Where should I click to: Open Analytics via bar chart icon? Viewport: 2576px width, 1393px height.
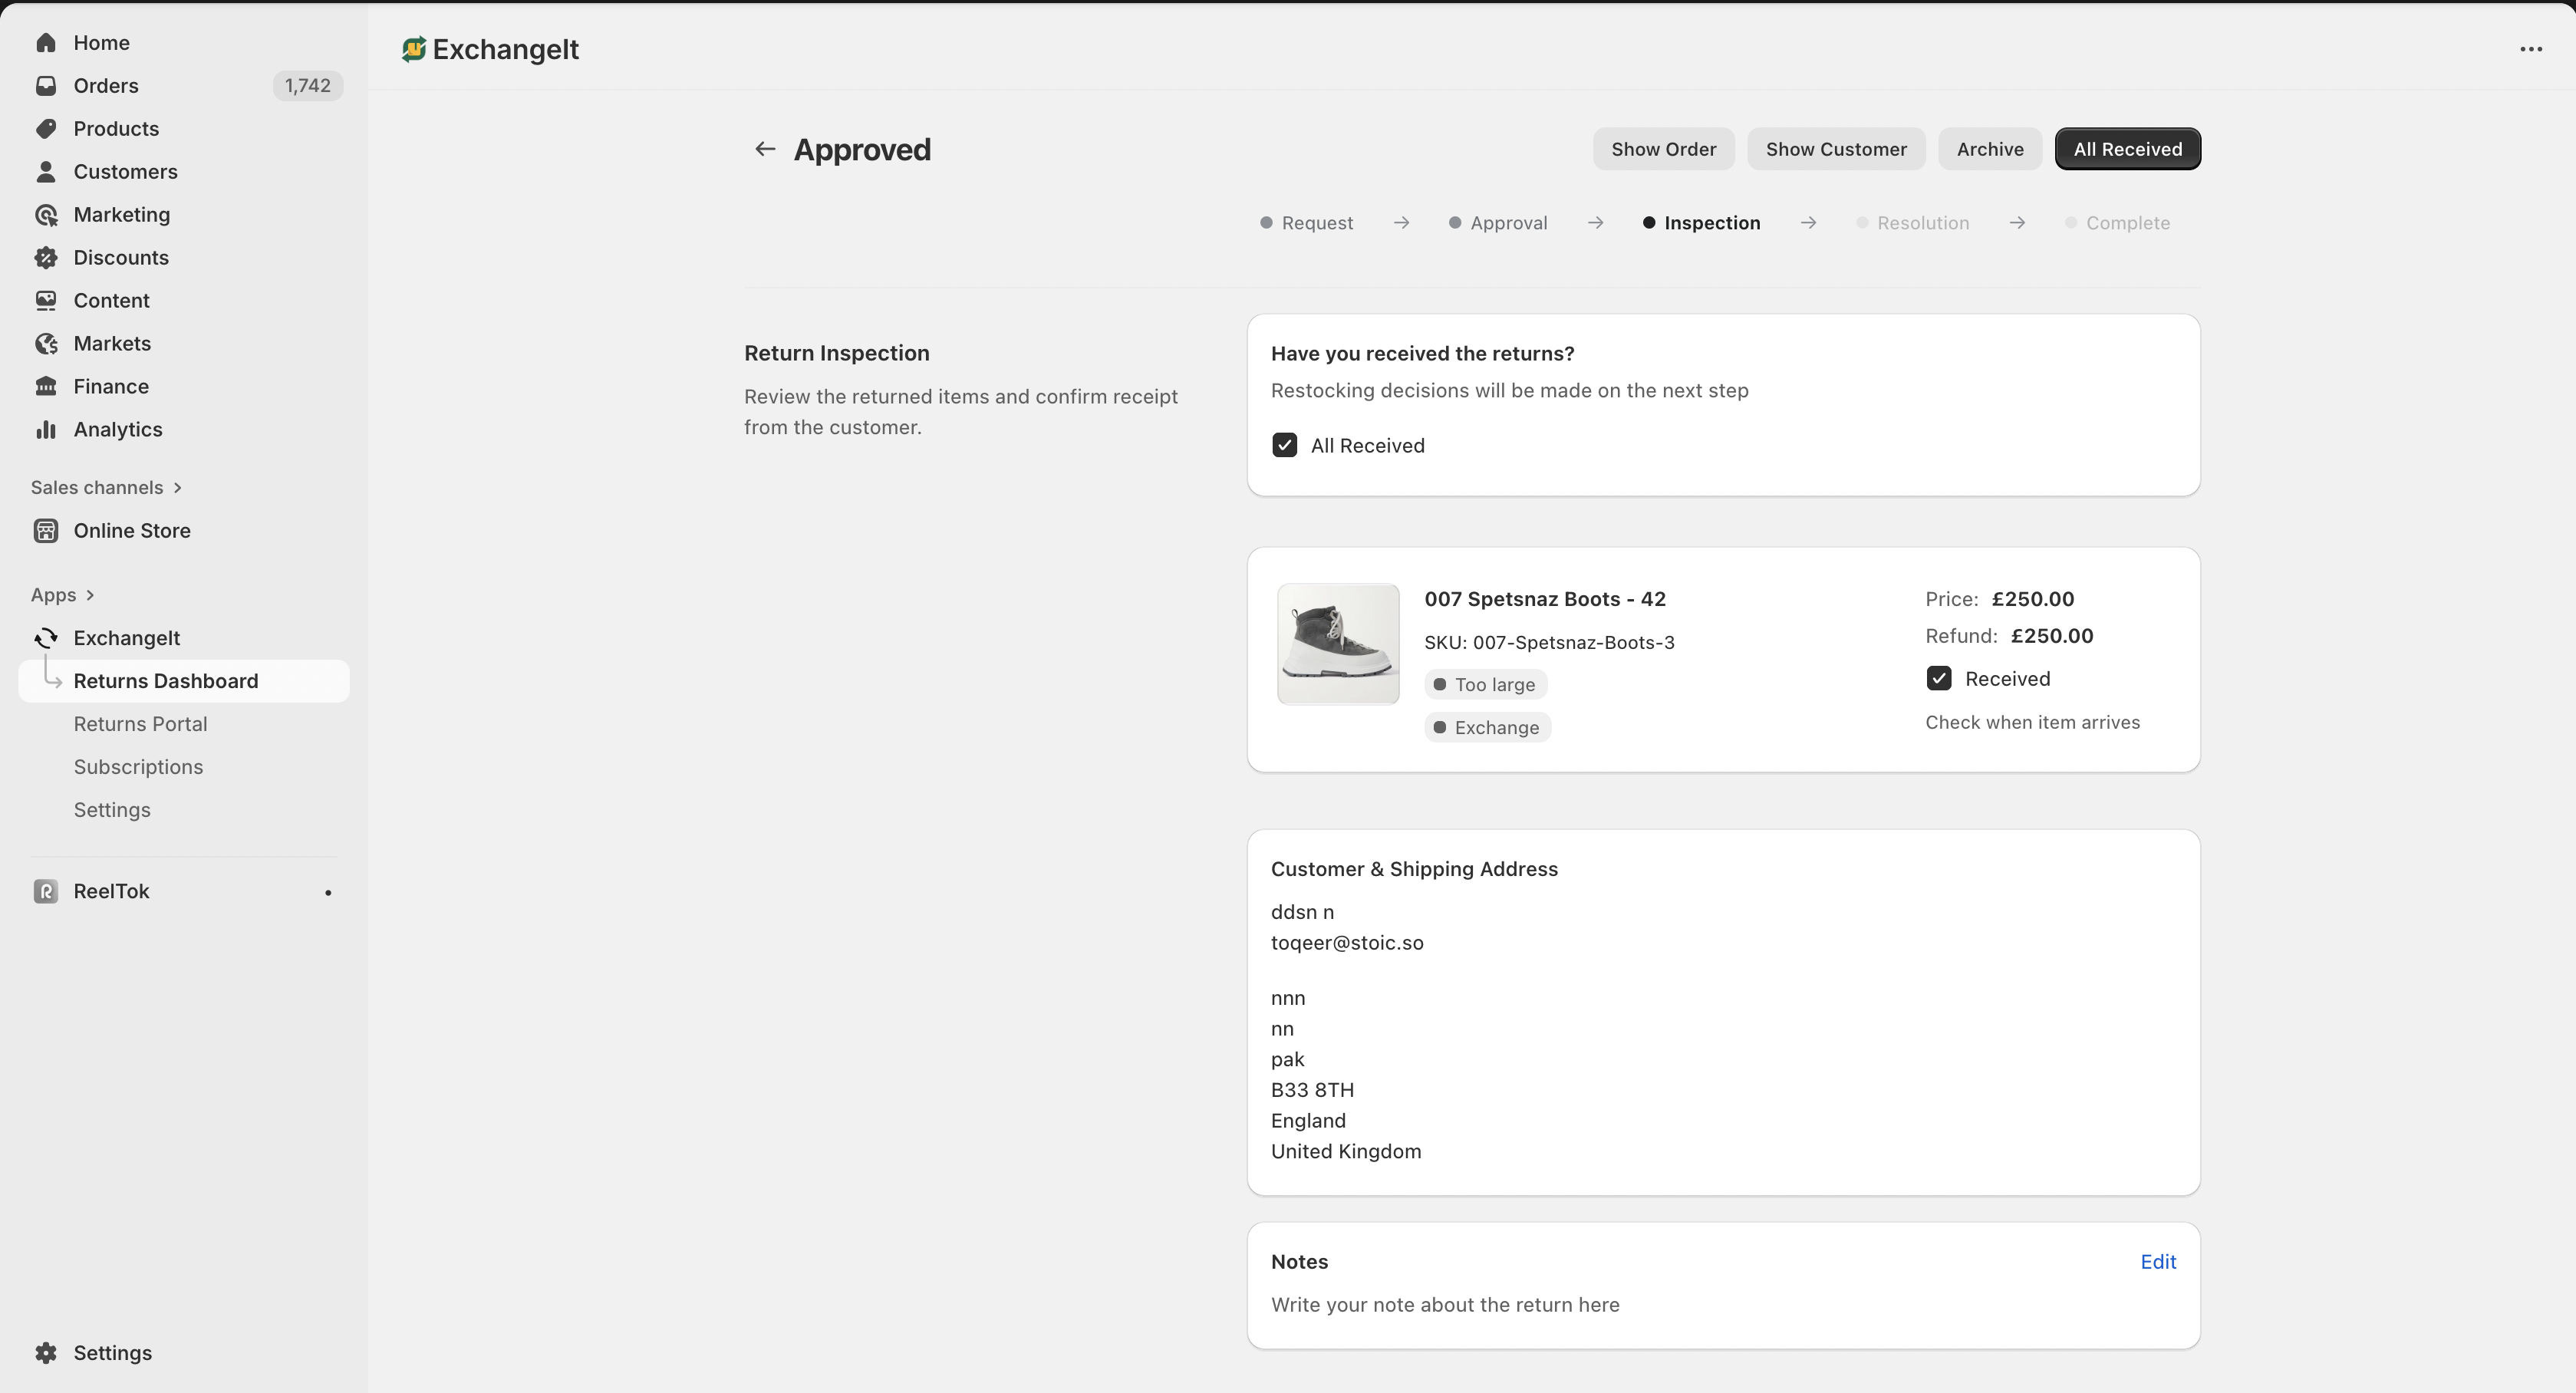(x=45, y=430)
